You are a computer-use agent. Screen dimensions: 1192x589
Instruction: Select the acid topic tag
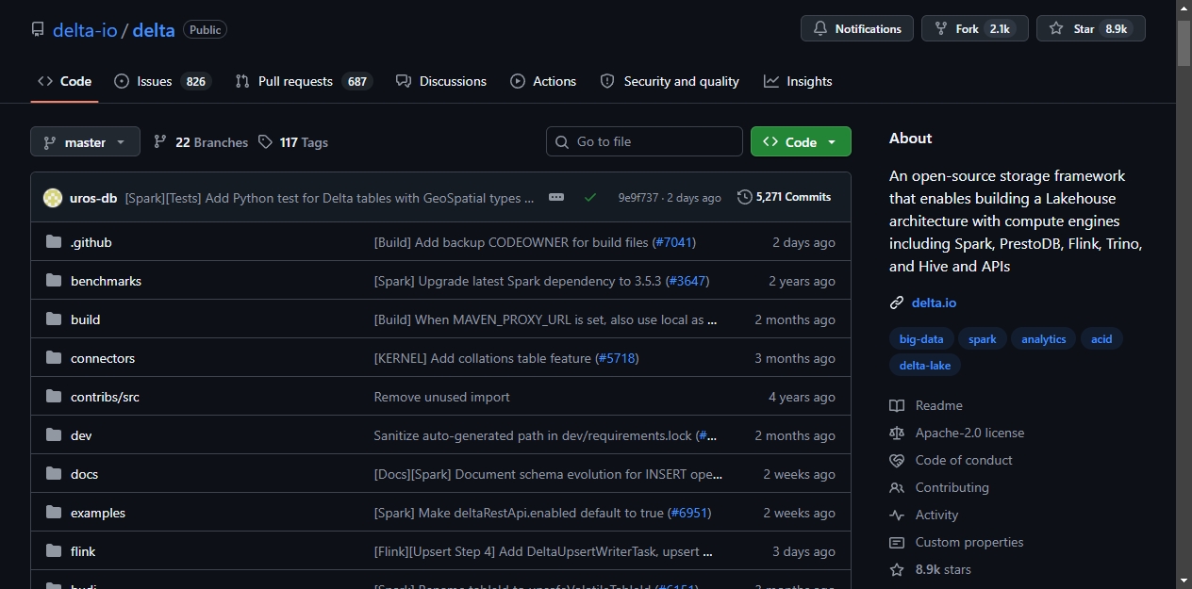(1101, 339)
